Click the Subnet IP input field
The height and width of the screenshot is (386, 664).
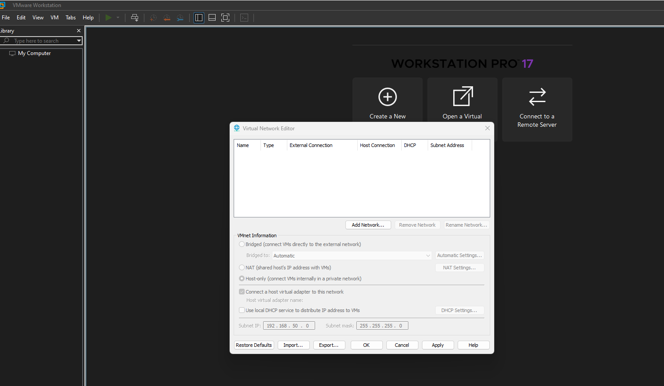(x=289, y=326)
